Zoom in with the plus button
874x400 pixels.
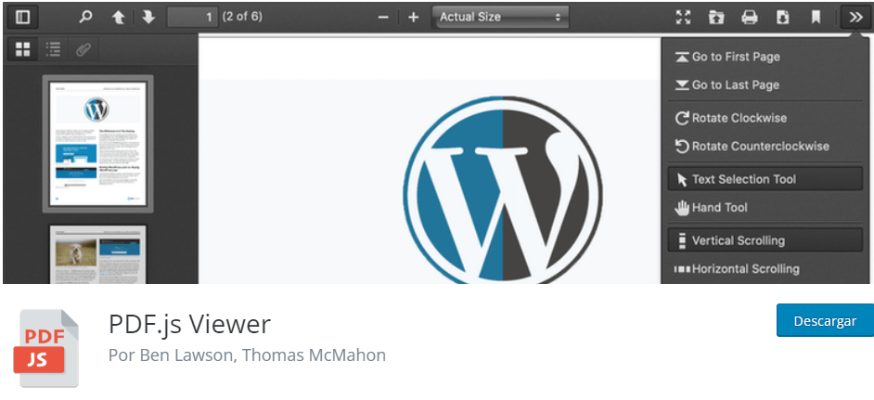414,17
